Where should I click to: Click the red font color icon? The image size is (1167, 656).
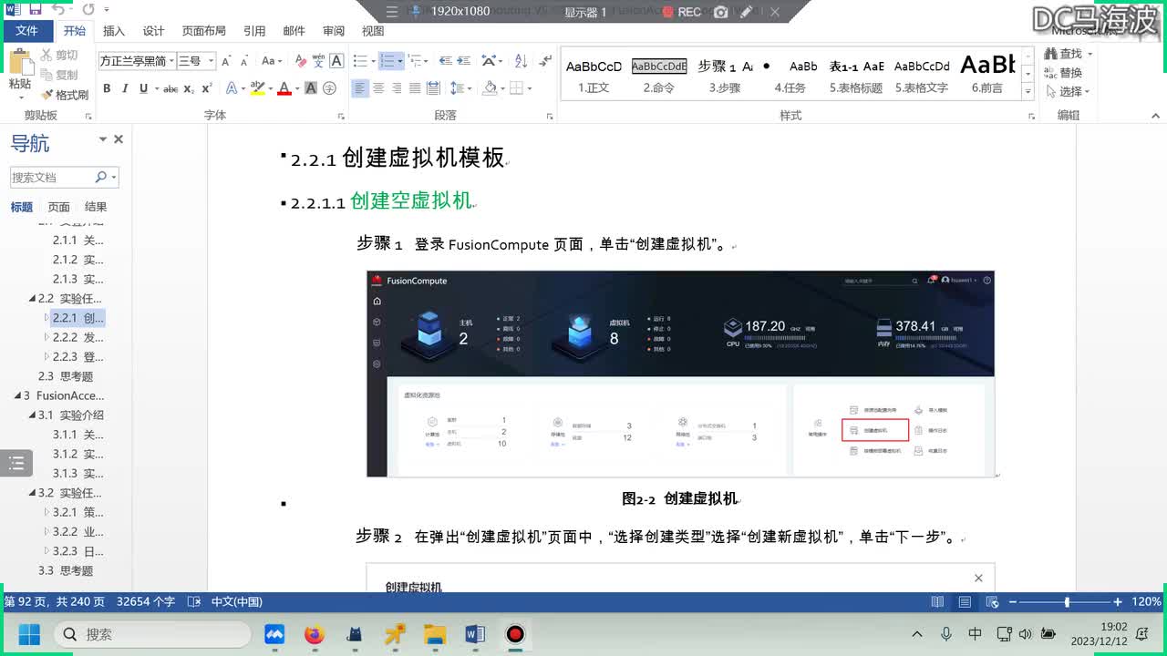[x=284, y=88]
